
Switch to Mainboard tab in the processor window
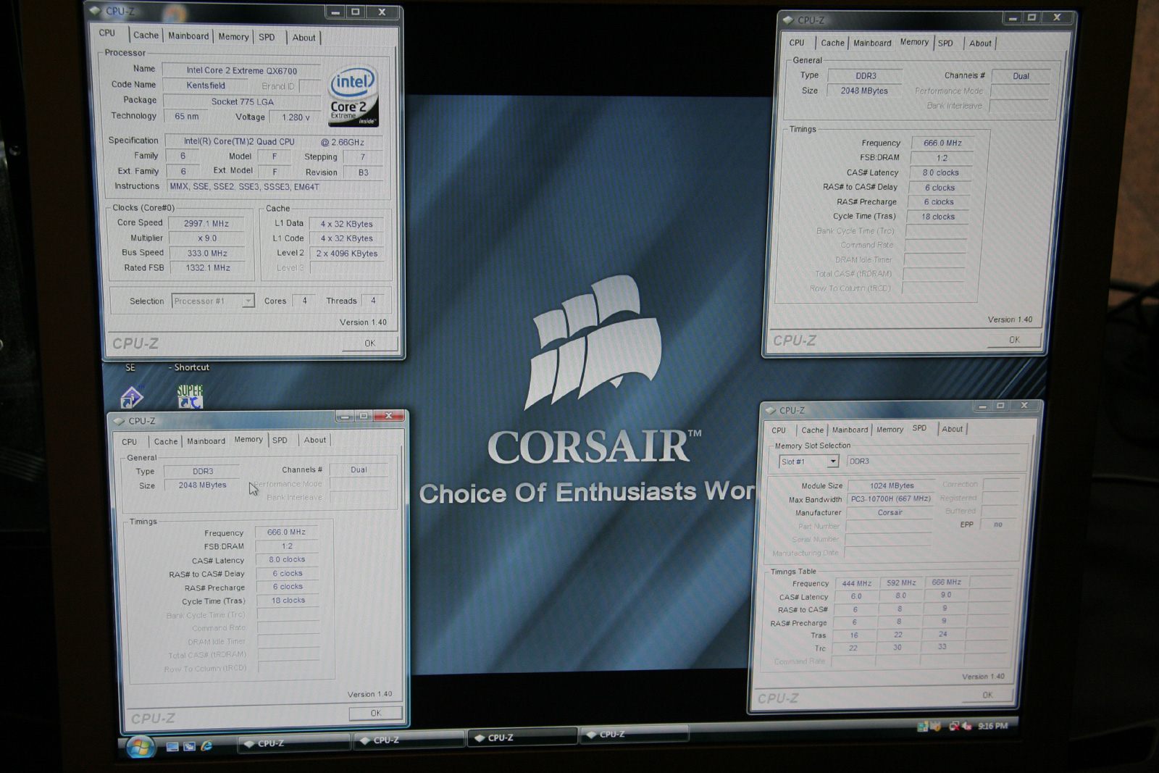[188, 36]
